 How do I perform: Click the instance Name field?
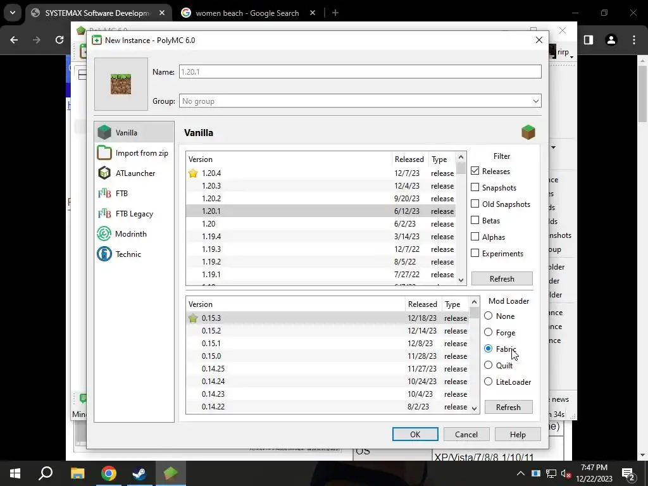tap(360, 72)
